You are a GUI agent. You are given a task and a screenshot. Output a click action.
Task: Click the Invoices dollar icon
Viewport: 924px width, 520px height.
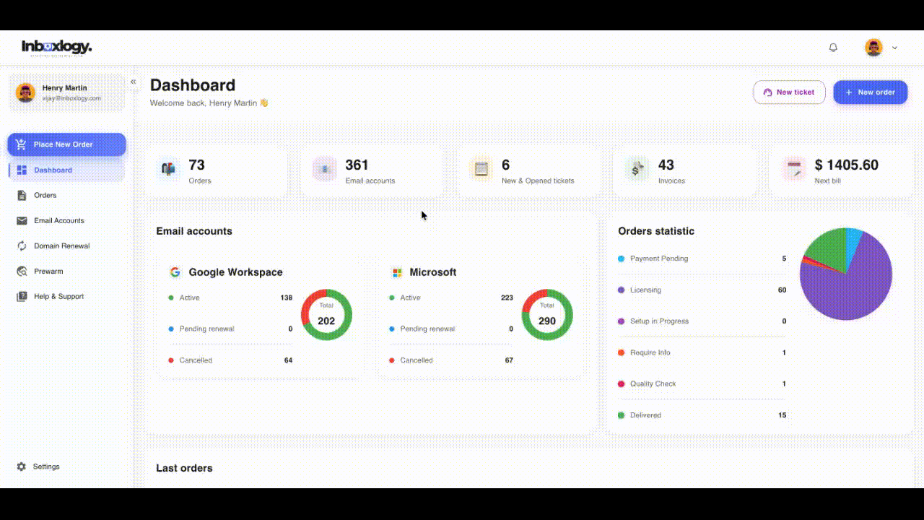[637, 169]
